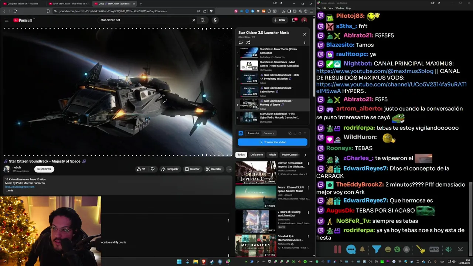473x266 pixels.
Task: Download transcript using the download icon
Action: pyautogui.click(x=295, y=133)
